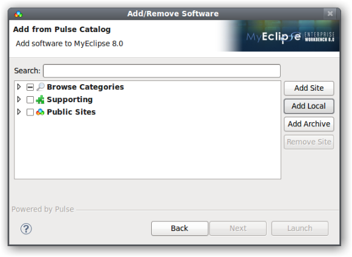
Task: Select the Browse Categories tree label
Action: (x=85, y=87)
